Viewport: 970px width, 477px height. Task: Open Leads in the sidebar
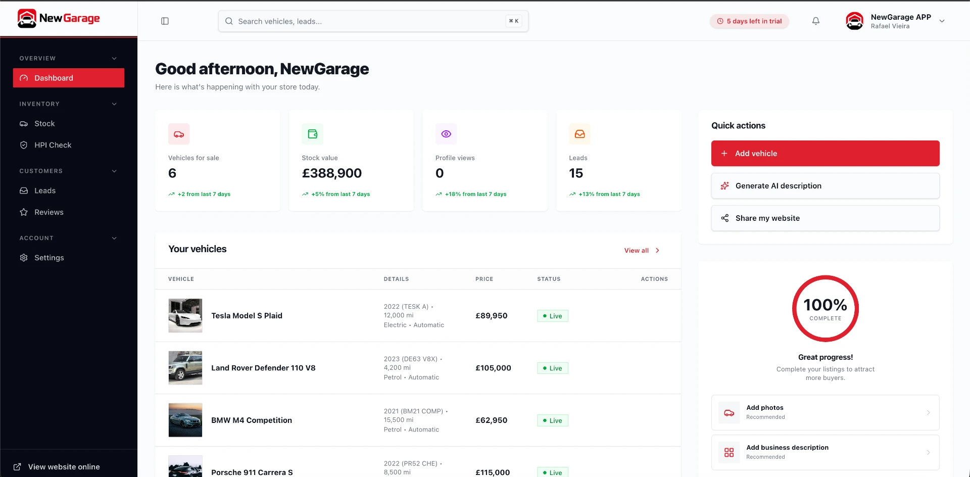(69, 190)
